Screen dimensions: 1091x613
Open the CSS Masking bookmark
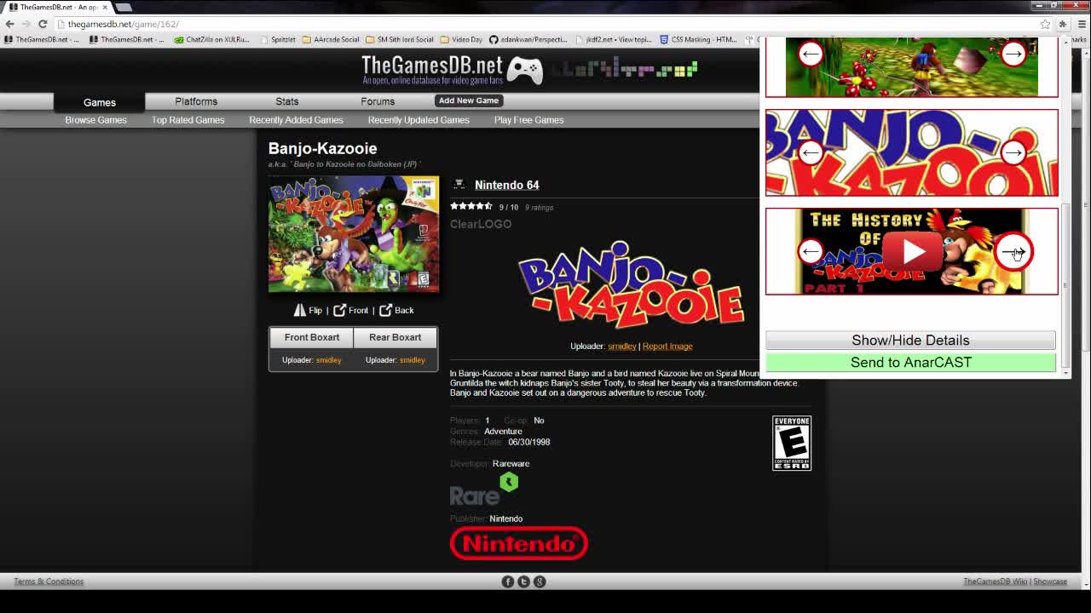click(x=698, y=39)
